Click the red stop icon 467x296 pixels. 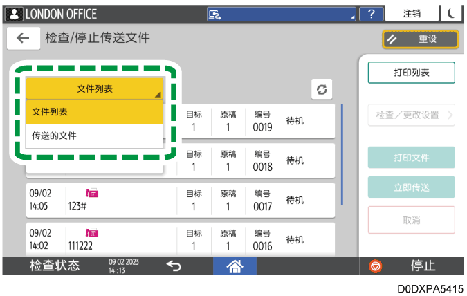[x=375, y=266]
